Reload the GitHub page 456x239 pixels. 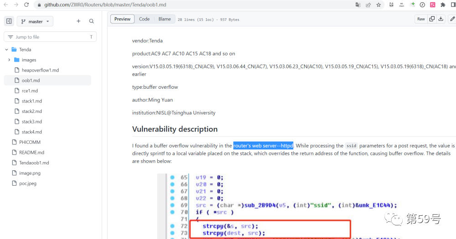(26, 5)
